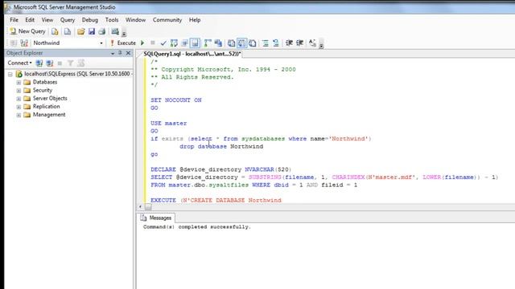Switch to Results to File
The height and width of the screenshot is (289, 515).
point(252,43)
